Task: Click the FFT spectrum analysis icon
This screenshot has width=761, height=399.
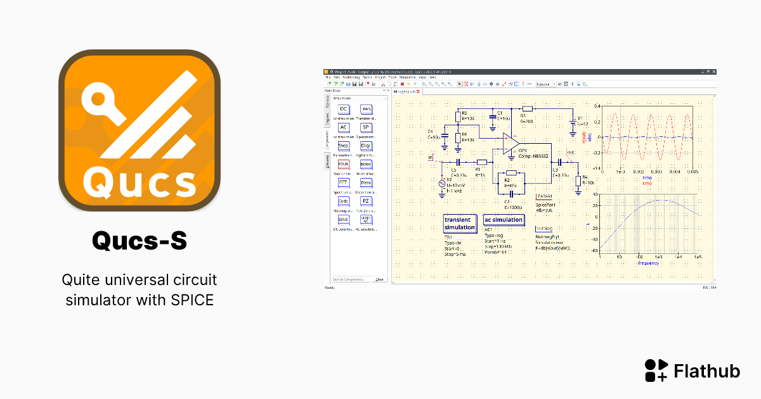Action: click(x=344, y=182)
